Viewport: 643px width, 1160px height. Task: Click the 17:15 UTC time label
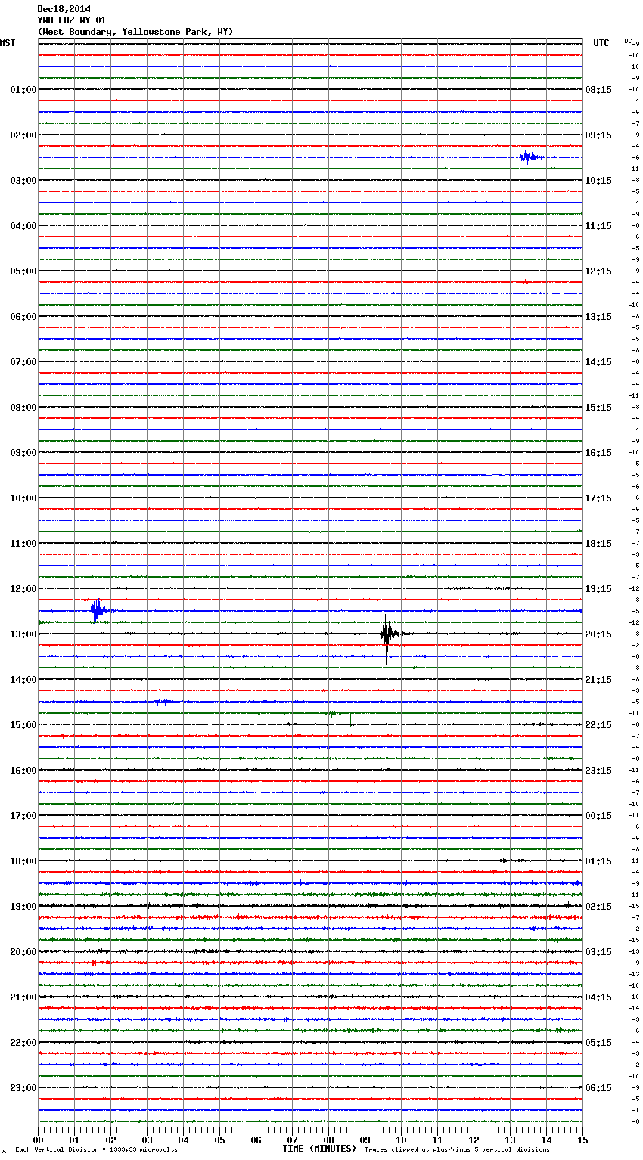point(598,498)
